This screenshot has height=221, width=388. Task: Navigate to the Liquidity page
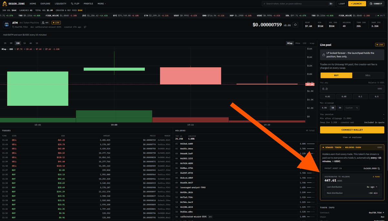point(60,4)
